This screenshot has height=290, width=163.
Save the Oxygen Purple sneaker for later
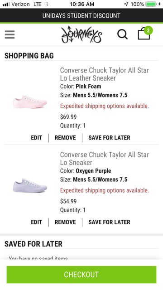click(x=109, y=222)
